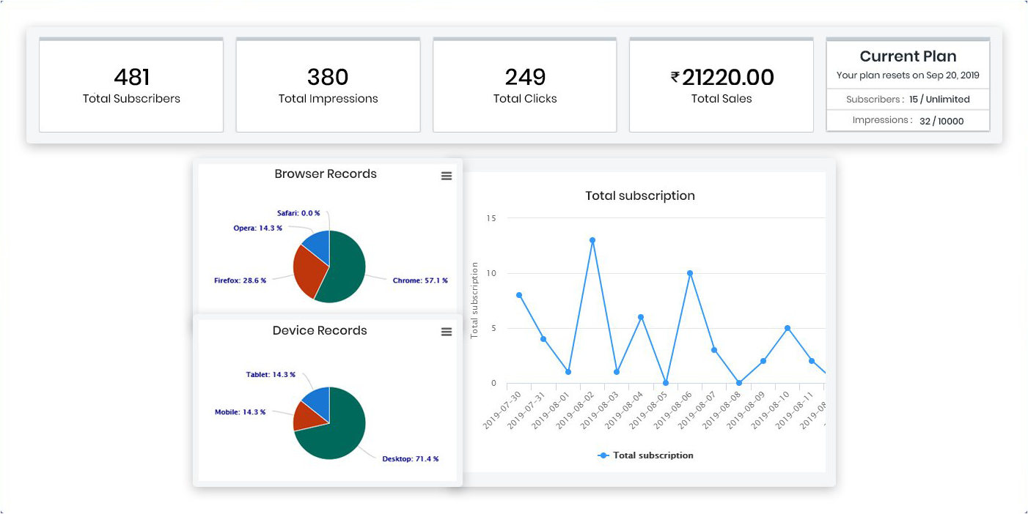Click the green Chrome pie slice
Viewport: 1028px width, 514px height.
(x=345, y=271)
